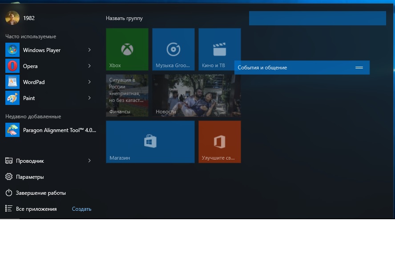Image resolution: width=395 pixels, height=273 pixels.
Task: Expand Paint jump list arrow
Action: pyautogui.click(x=89, y=98)
